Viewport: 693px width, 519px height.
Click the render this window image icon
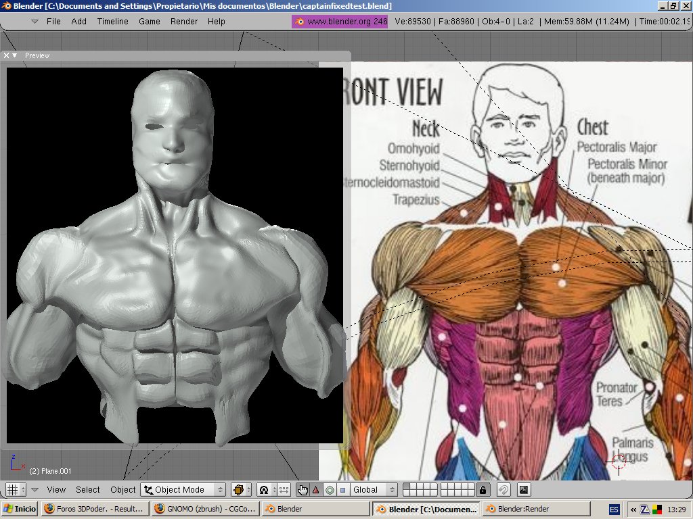pos(524,490)
